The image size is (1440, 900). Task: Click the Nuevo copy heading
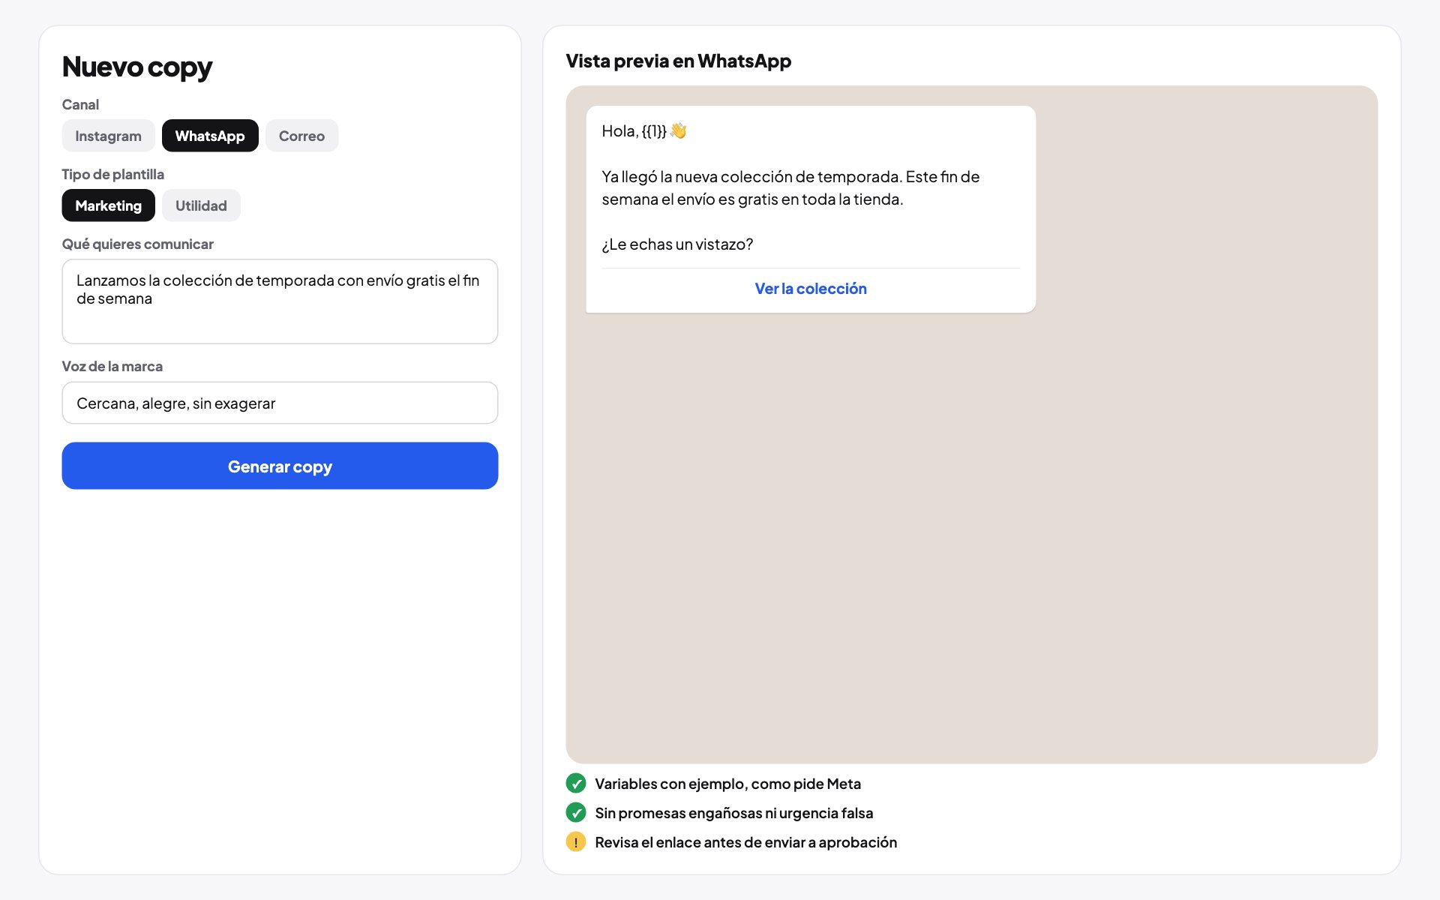(137, 67)
